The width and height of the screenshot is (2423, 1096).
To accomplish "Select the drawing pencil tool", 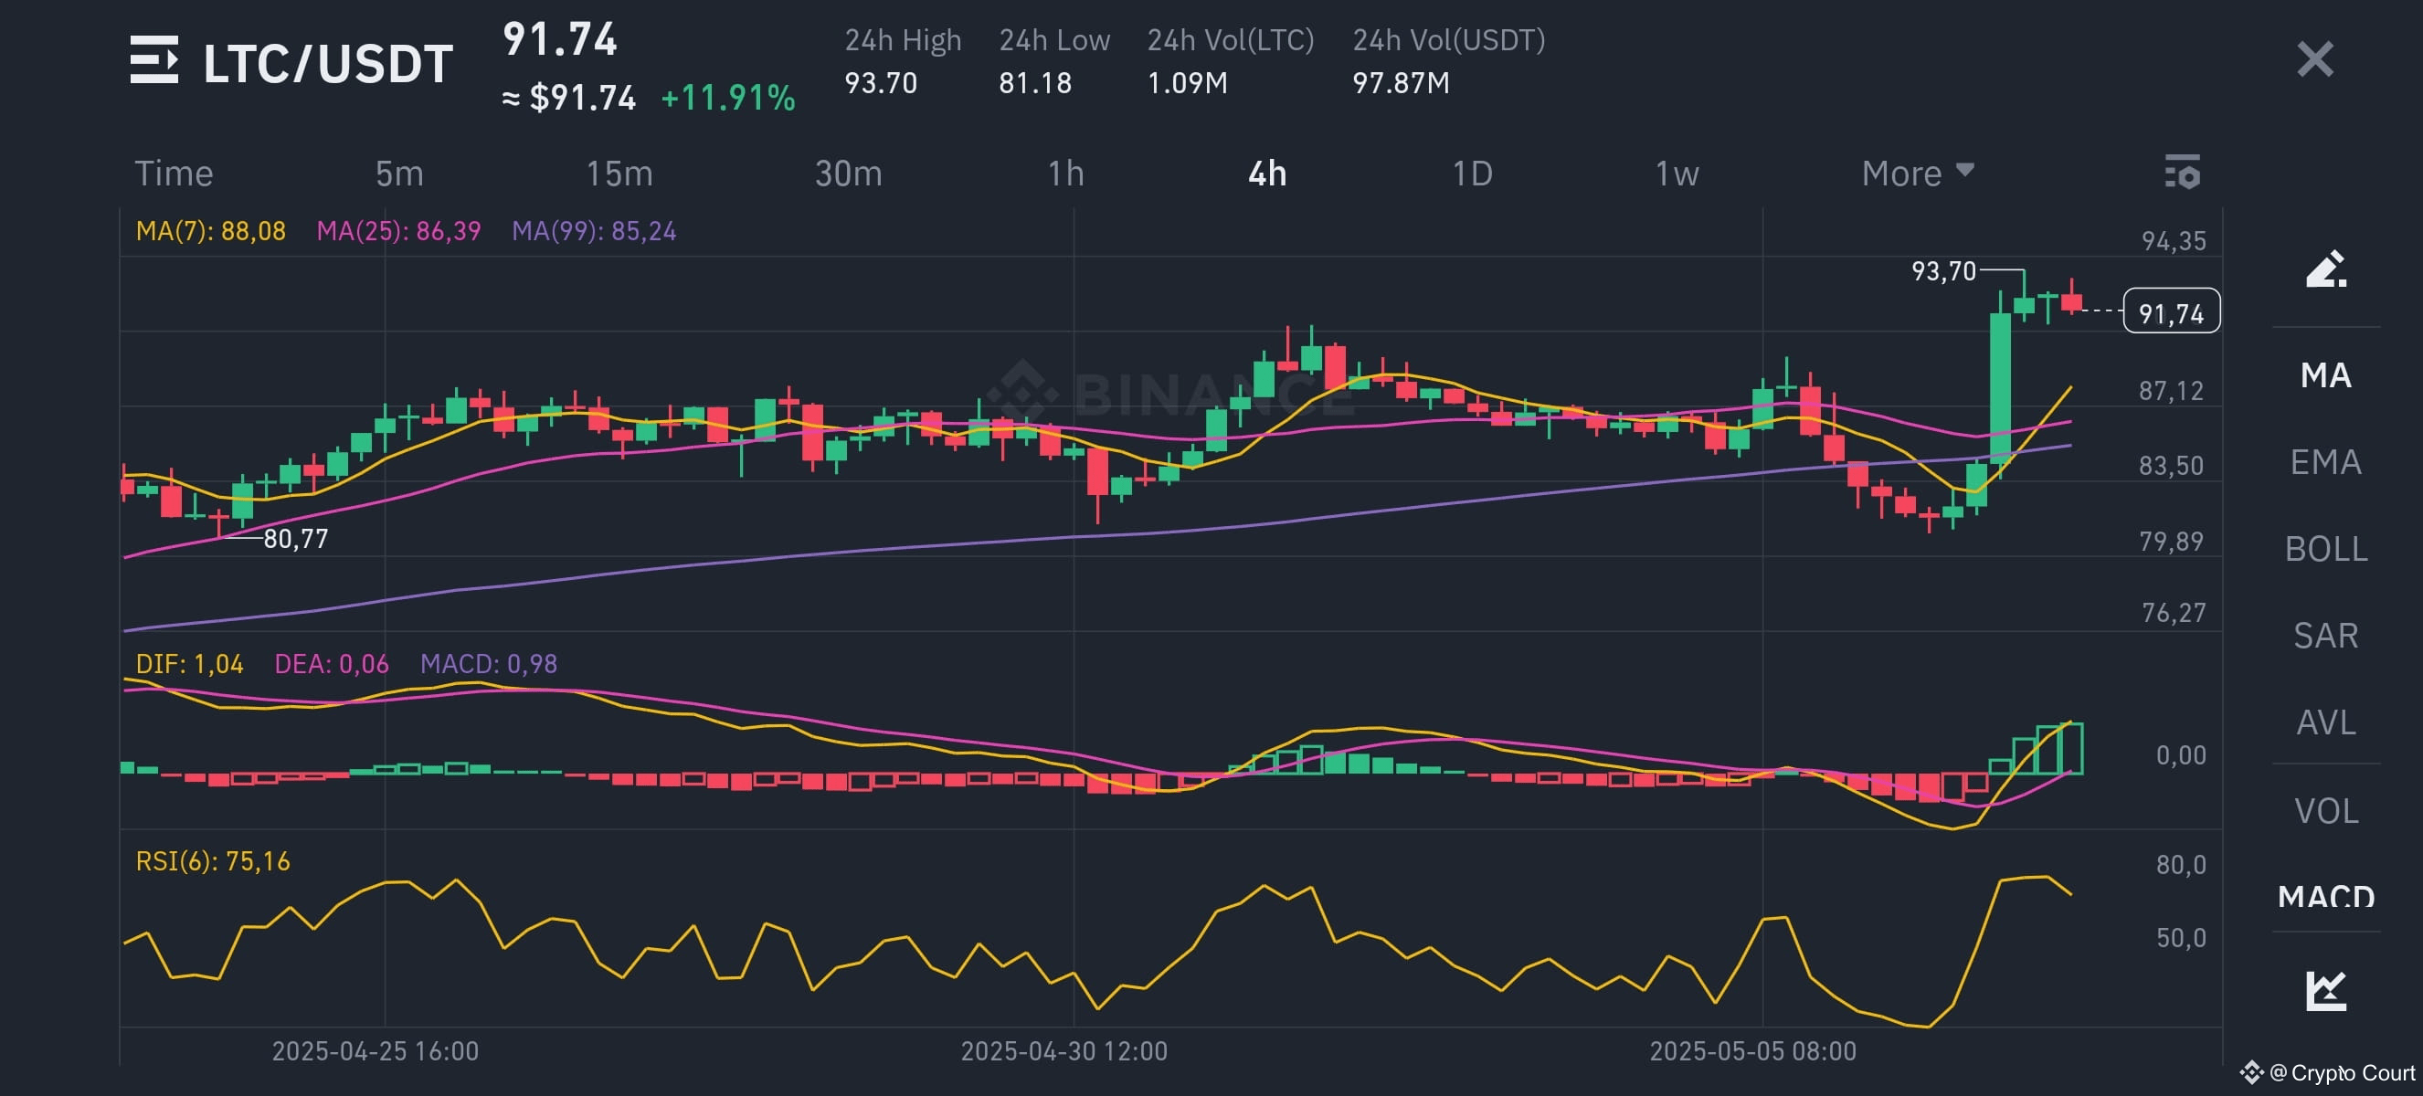I will 2326,269.
